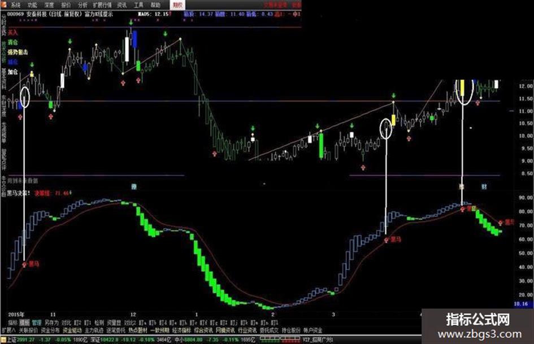The width and height of the screenshot is (534, 344).
Task: Click the large blue candle at chart peak
Action: [135, 39]
